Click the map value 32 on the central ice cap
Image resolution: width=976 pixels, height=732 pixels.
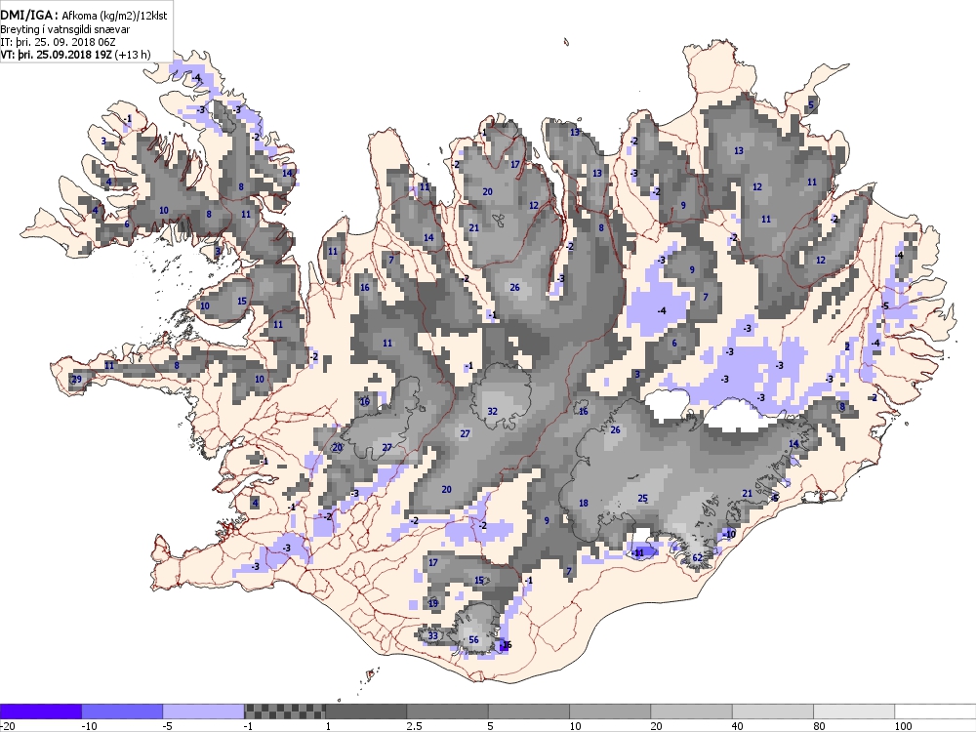tap(492, 411)
